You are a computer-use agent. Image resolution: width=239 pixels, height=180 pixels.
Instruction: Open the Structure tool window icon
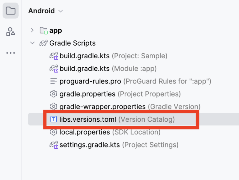click(x=11, y=32)
